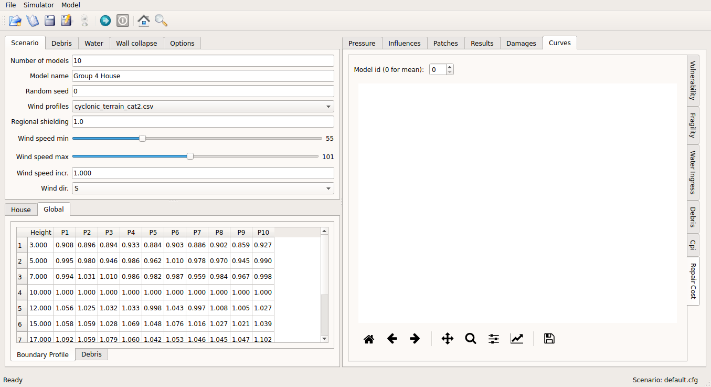Open the File menu
Viewport: 711px width, 387px height.
10,5
